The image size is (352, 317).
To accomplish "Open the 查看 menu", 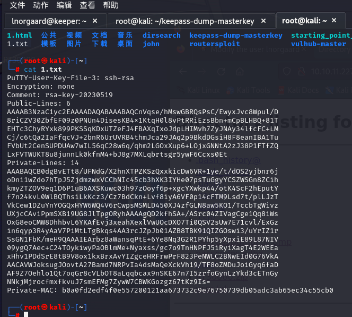I will [87, 5].
